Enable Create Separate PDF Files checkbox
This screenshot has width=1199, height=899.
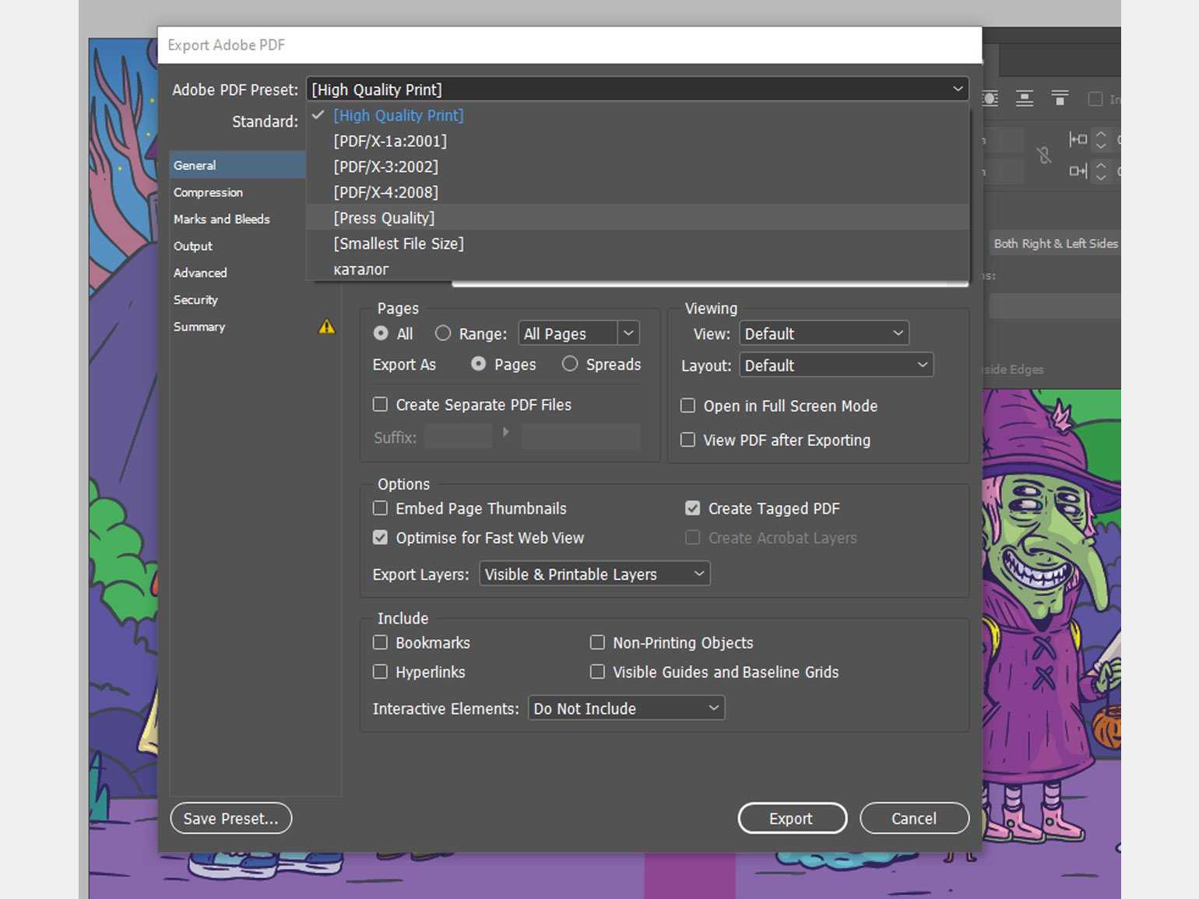pyautogui.click(x=381, y=405)
